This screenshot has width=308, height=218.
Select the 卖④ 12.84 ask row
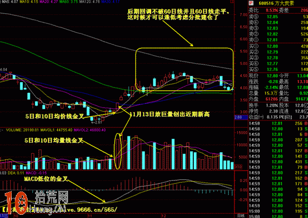(278, 22)
